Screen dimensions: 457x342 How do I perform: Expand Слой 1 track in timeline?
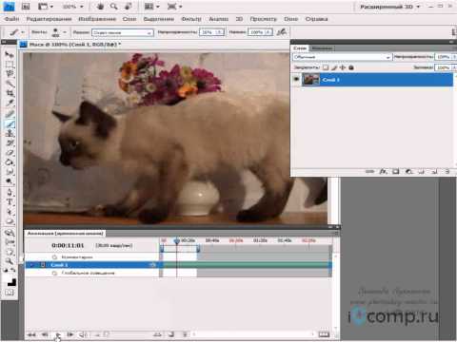coord(32,265)
